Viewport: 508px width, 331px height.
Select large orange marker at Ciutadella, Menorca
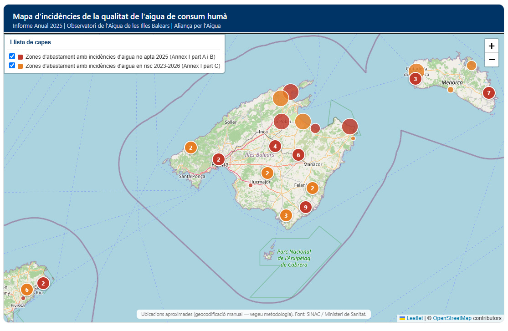416,70
